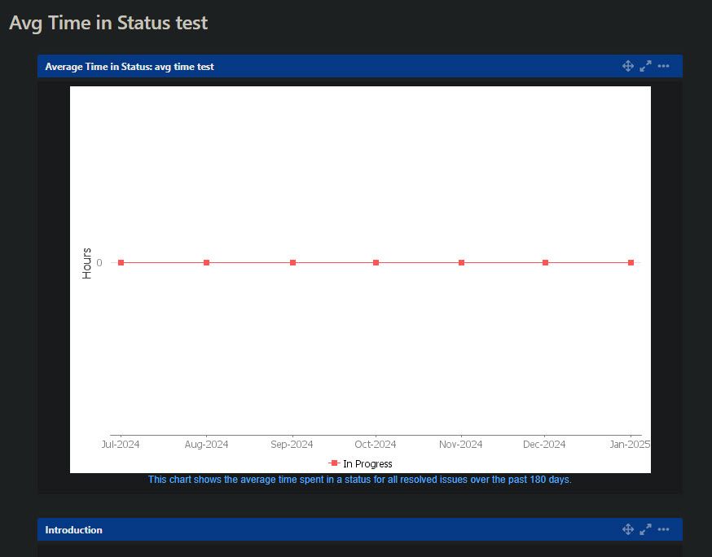The height and width of the screenshot is (557, 712).
Task: Select the Average Time in Status gadget header
Action: [130, 66]
